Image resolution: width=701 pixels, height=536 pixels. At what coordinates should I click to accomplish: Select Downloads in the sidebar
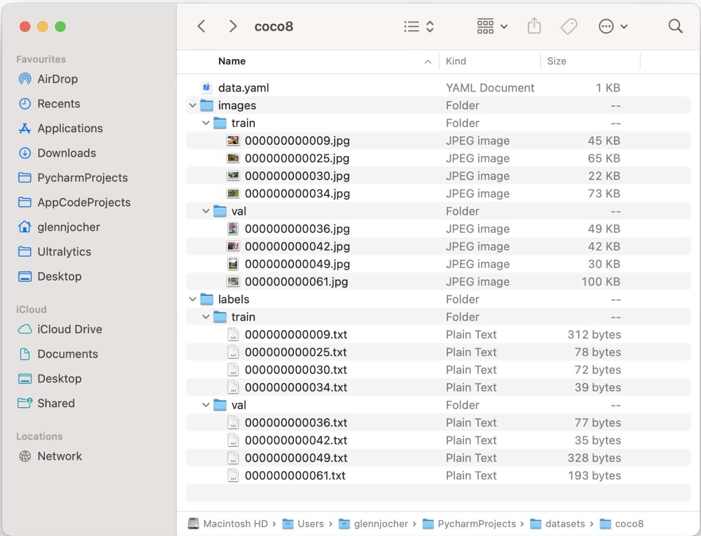pos(67,153)
